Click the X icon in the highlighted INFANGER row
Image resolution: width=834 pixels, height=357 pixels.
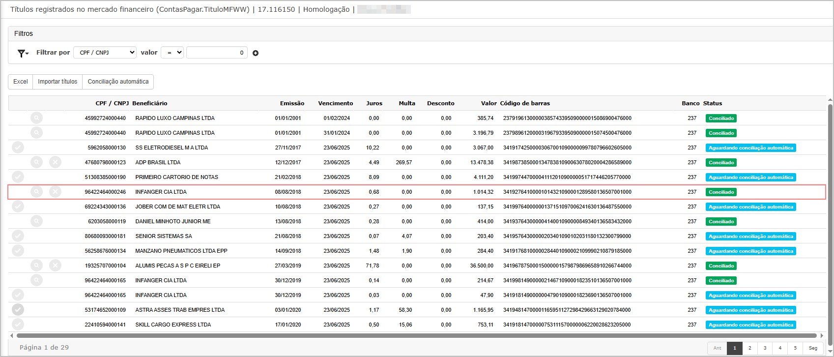[56, 192]
